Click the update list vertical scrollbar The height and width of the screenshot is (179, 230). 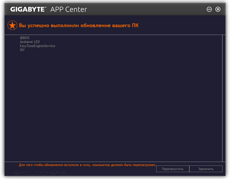pyautogui.click(x=224, y=98)
